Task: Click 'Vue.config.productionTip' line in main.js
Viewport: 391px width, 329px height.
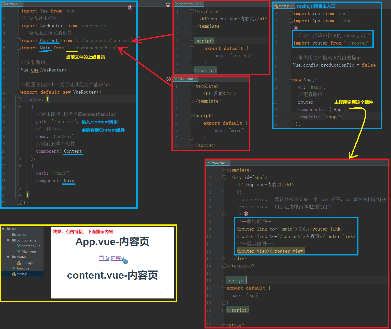Action: pyautogui.click(x=336, y=65)
